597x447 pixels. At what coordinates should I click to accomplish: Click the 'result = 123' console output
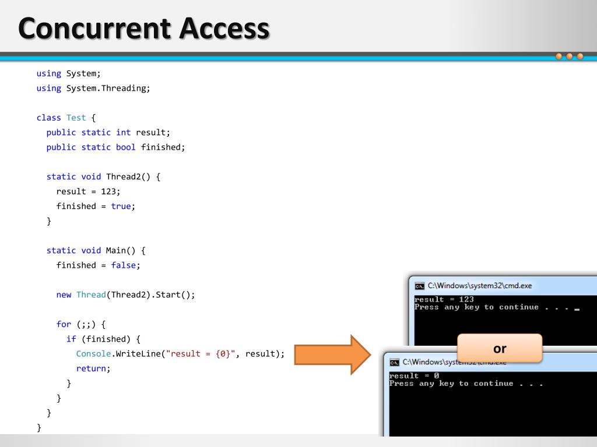pyautogui.click(x=444, y=300)
